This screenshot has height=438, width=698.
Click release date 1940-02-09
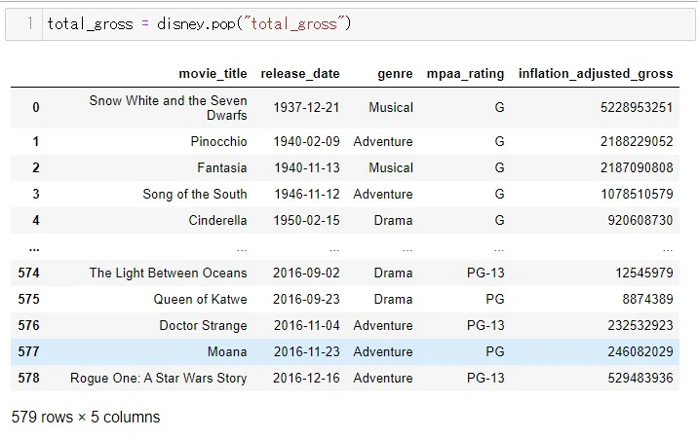tap(306, 141)
